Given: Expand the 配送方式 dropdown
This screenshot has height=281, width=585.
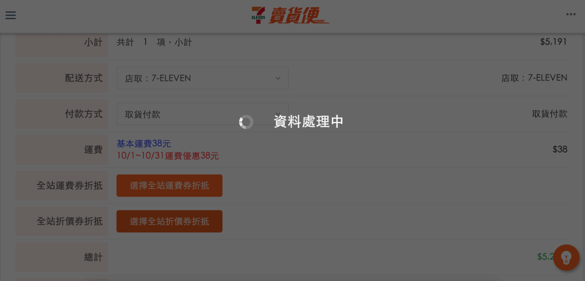Looking at the screenshot, I should click(203, 78).
